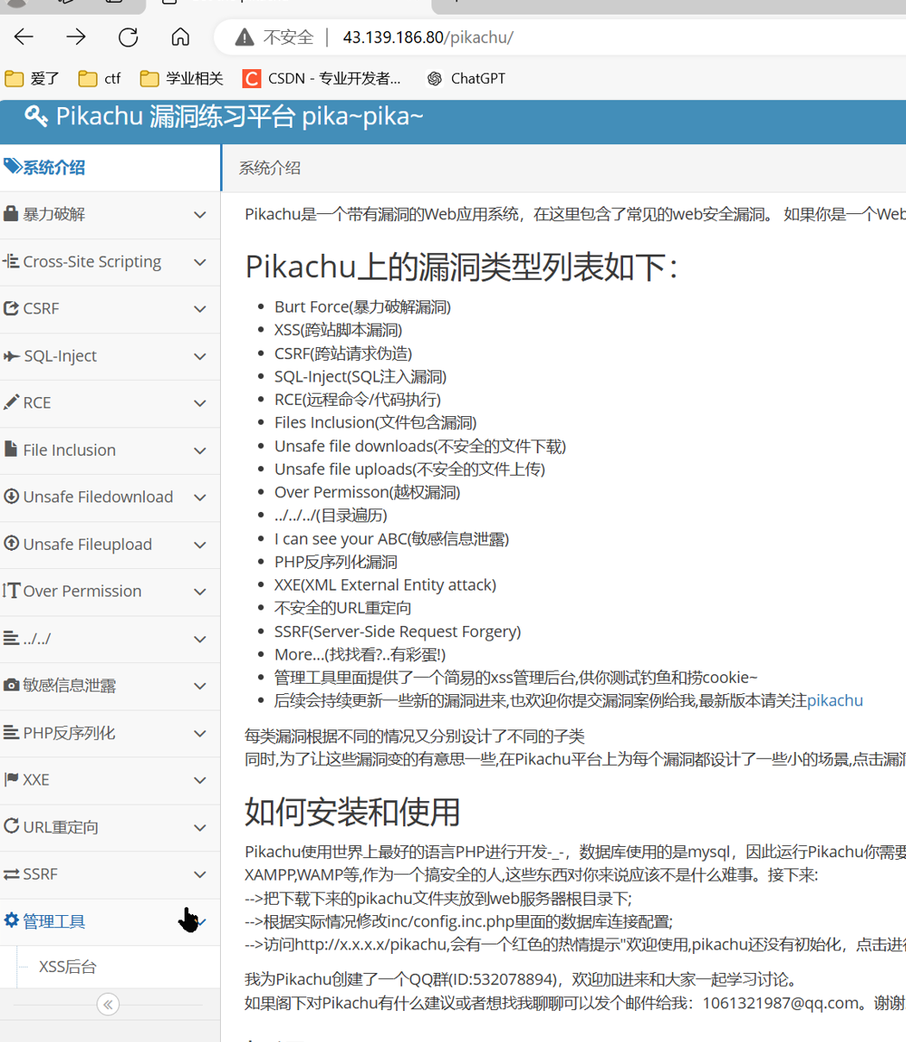This screenshot has height=1042, width=906.
Task: Open the XSS后台 submenu item
Action: pos(67,967)
